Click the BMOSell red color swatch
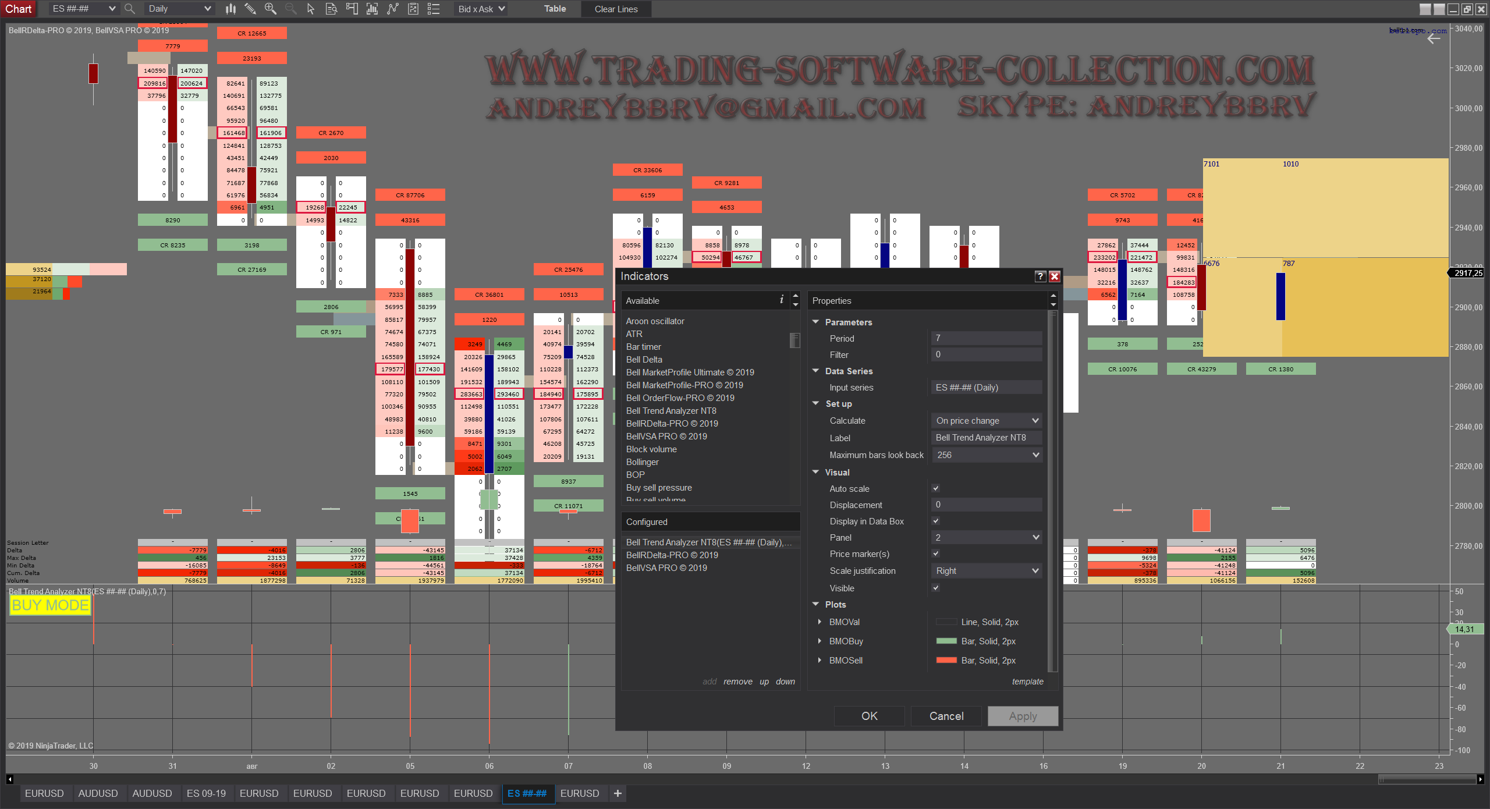Image resolution: width=1490 pixels, height=809 pixels. [946, 660]
